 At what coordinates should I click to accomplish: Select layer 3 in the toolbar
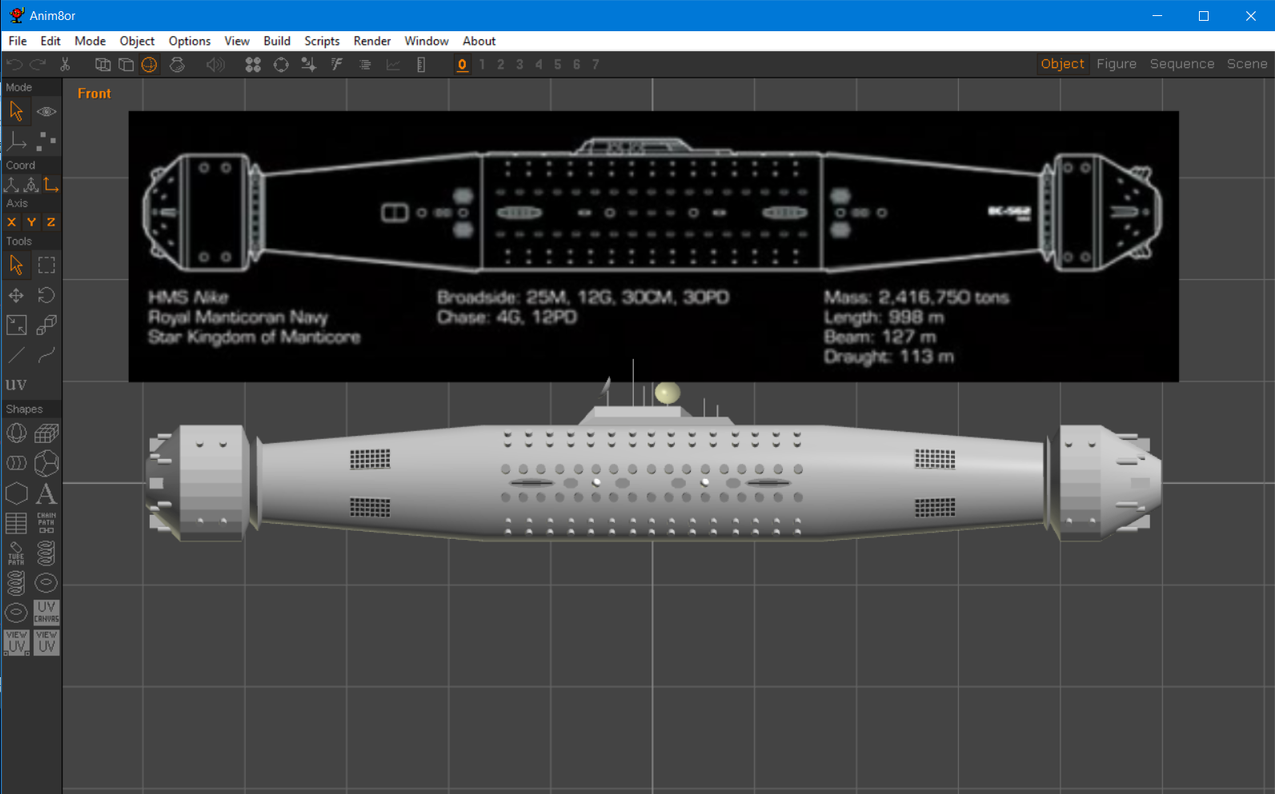(519, 65)
